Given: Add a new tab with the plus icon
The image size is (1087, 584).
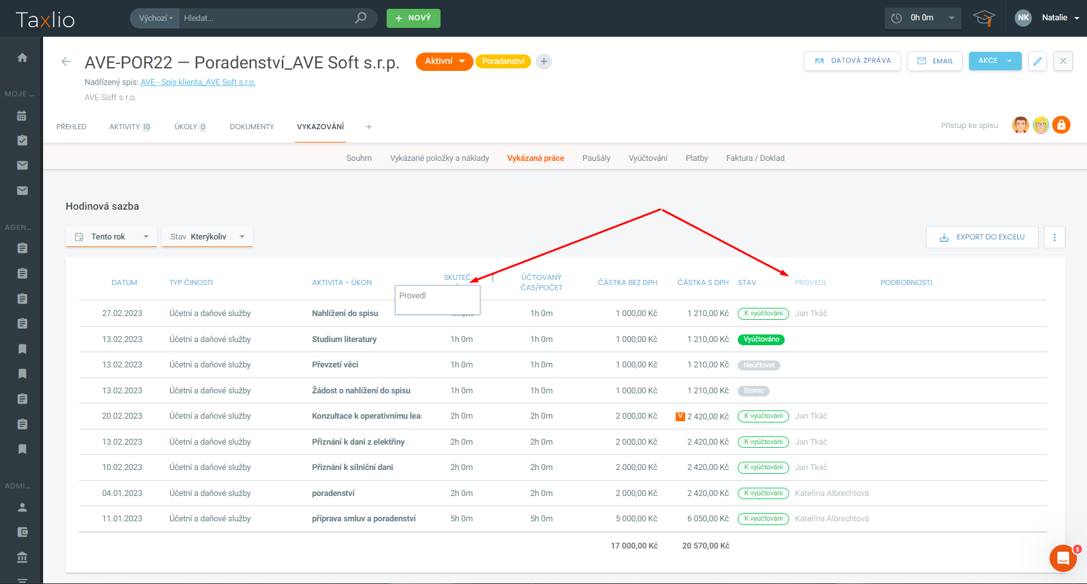Looking at the screenshot, I should (369, 127).
